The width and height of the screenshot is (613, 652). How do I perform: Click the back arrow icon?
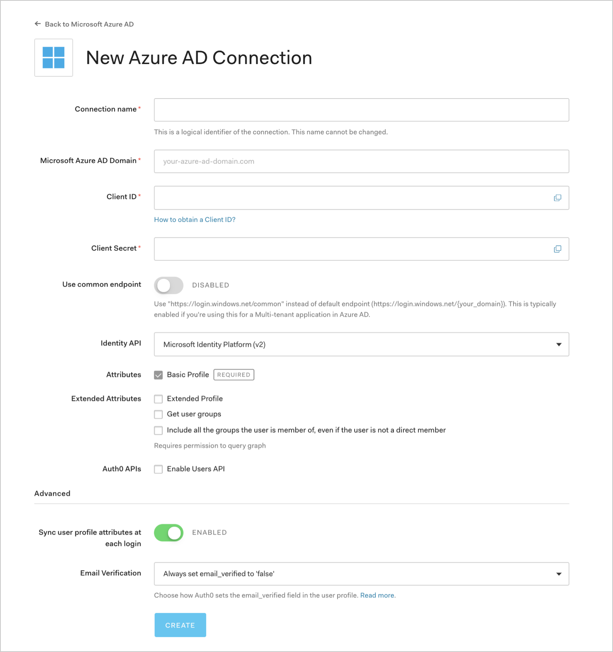pos(37,24)
